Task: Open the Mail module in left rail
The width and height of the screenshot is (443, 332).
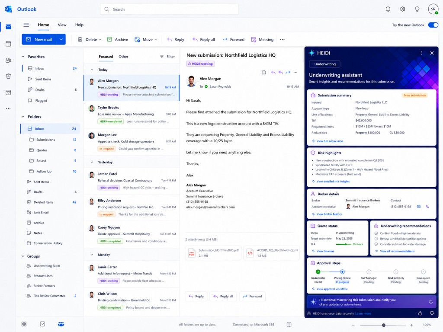Action: (9, 27)
